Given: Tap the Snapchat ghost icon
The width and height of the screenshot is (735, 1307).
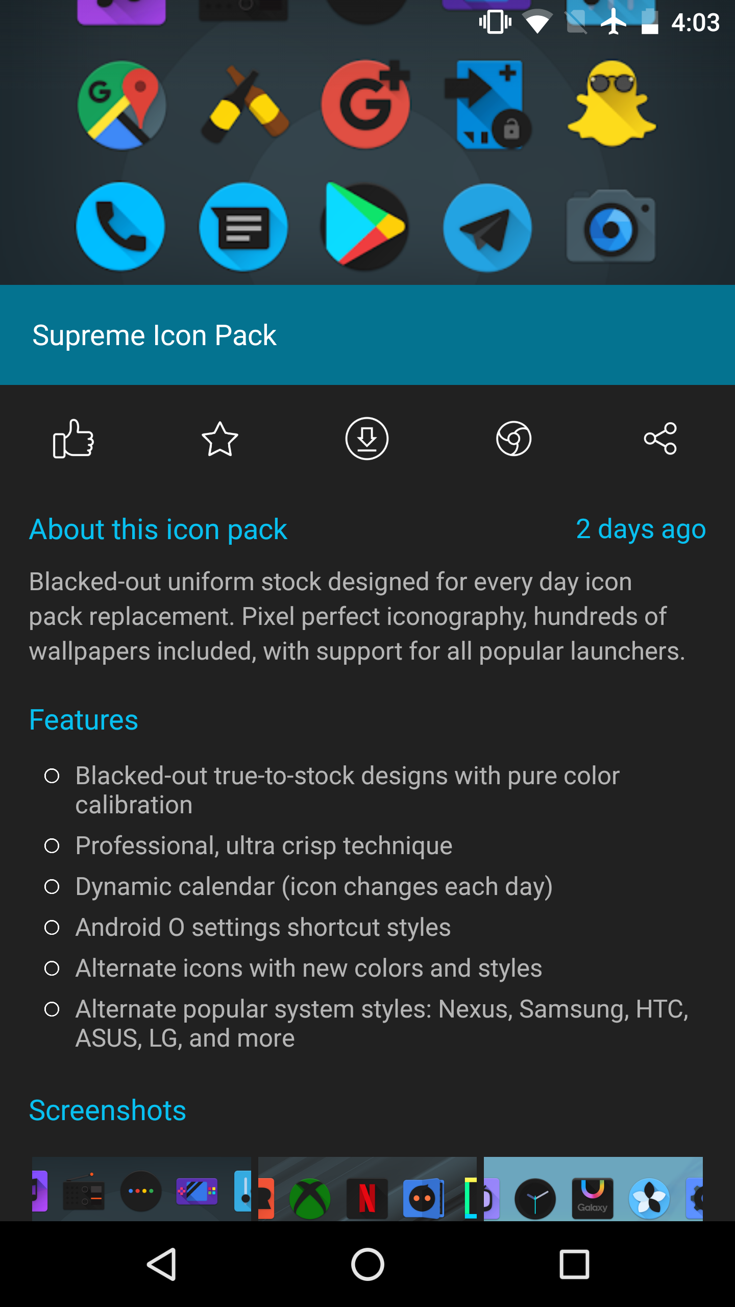Looking at the screenshot, I should 611,104.
